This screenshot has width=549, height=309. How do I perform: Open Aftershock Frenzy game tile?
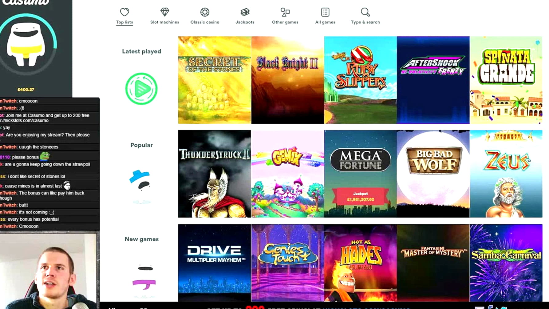433,80
